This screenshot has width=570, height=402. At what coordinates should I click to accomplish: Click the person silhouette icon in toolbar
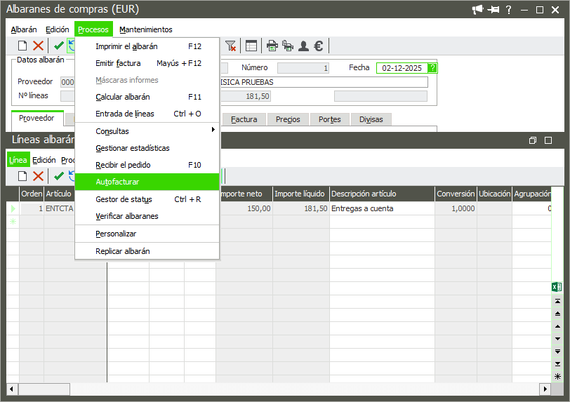click(303, 46)
